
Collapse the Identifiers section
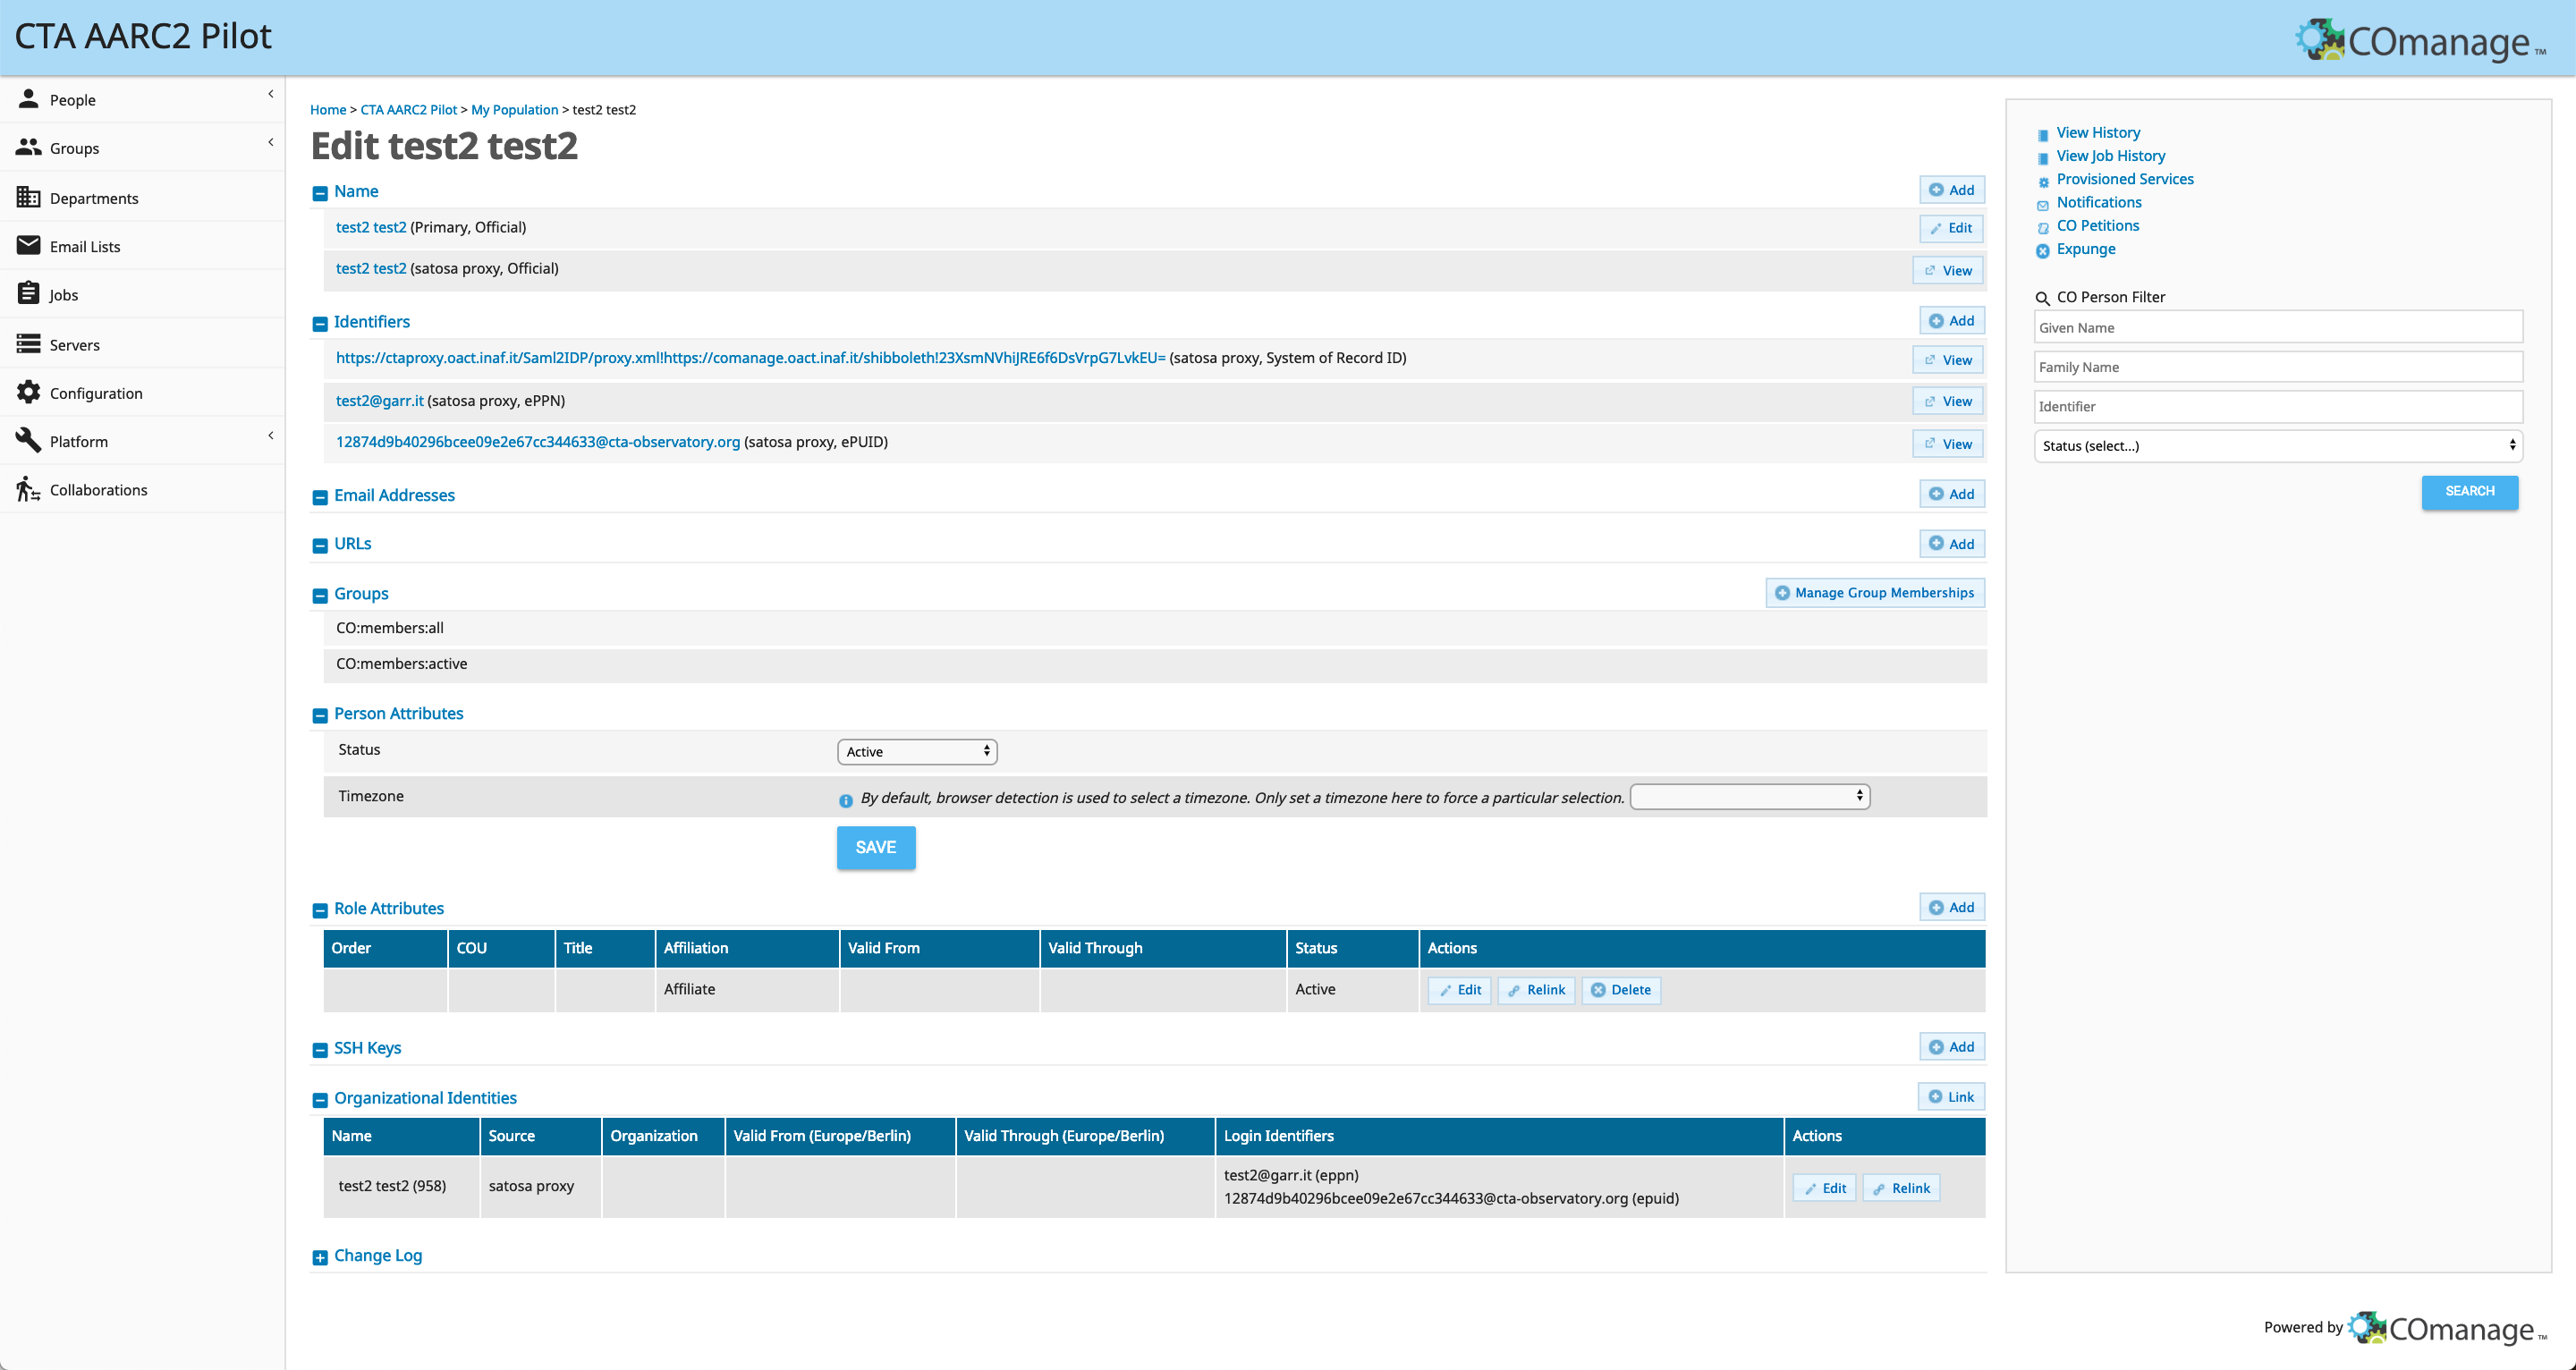pos(320,324)
